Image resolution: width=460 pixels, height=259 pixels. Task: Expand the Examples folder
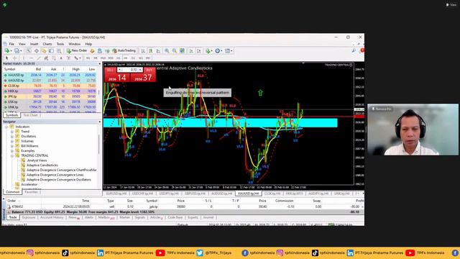12,150
